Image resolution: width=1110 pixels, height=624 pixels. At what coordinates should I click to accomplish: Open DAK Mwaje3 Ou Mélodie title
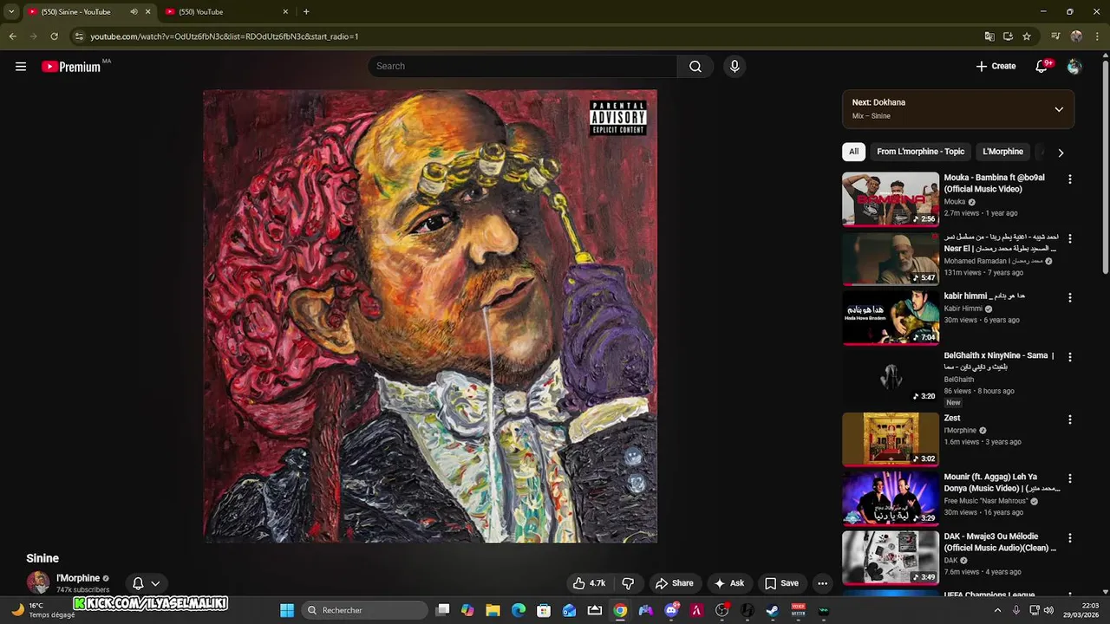tap(1000, 543)
